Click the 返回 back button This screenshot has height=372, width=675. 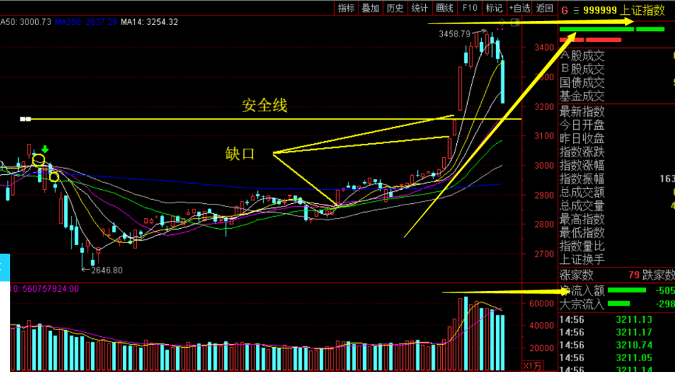(x=545, y=7)
